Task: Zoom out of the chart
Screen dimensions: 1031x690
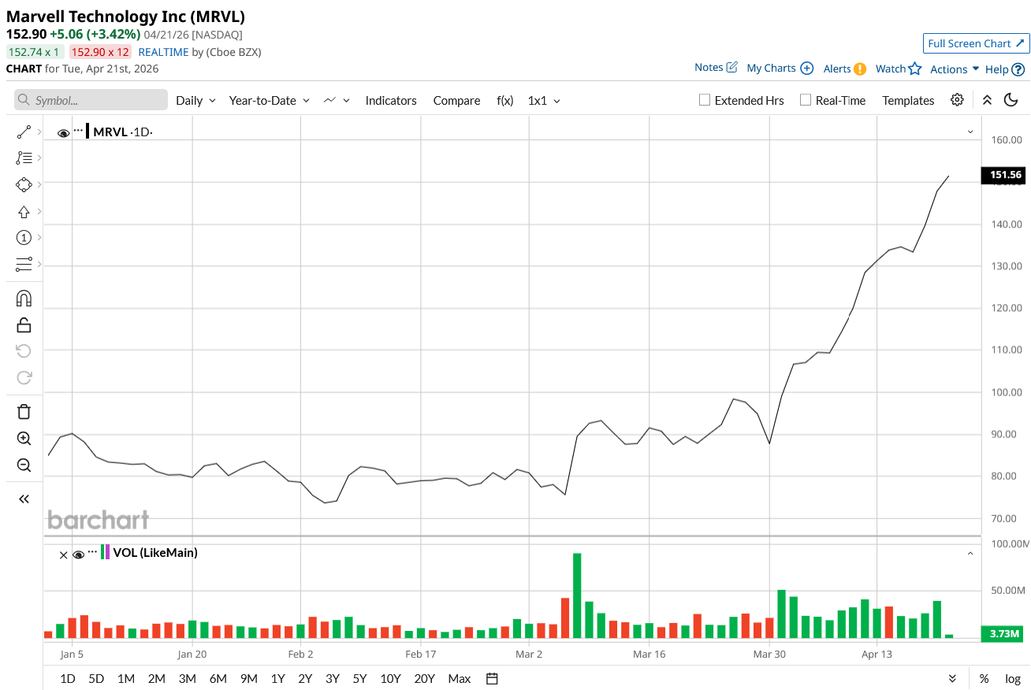Action: click(24, 465)
